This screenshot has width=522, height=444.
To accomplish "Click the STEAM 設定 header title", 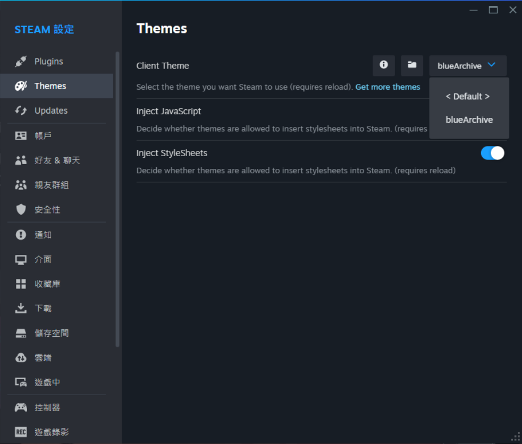I will pos(44,29).
